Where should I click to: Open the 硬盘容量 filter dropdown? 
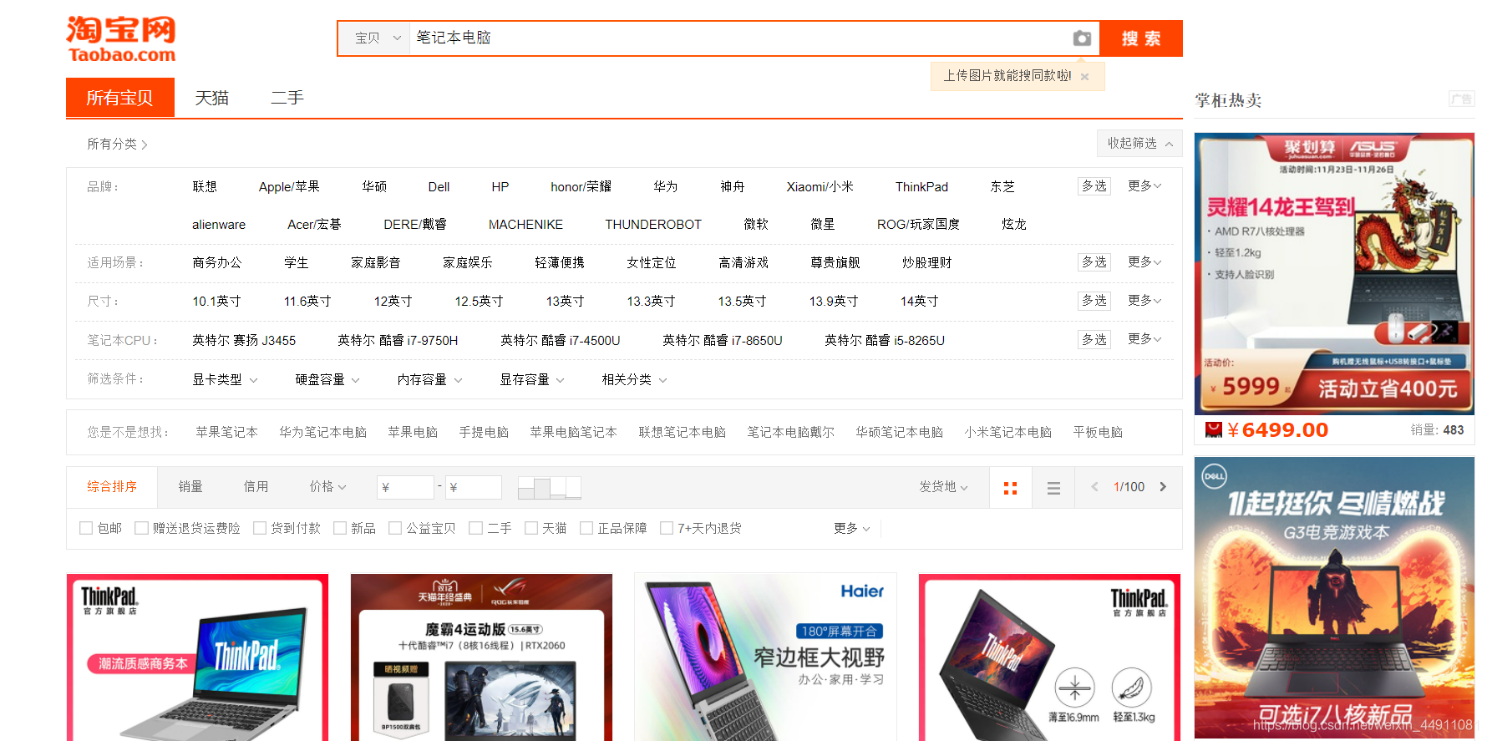327,380
